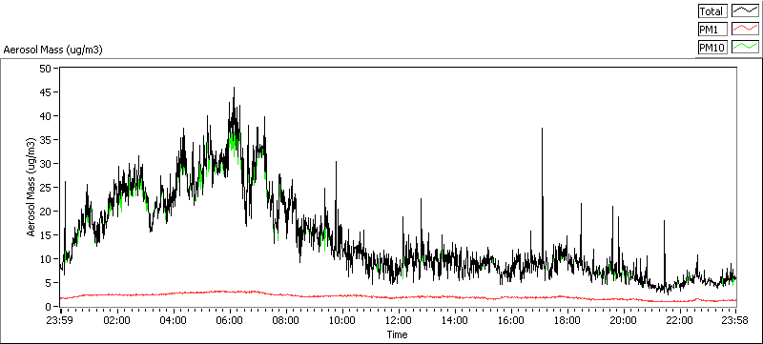The height and width of the screenshot is (344, 763).
Task: Click the Total legend label
Action: (x=712, y=11)
